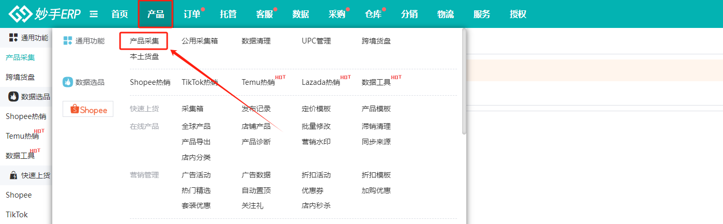
Task: Open 广告活动 under 营销管理
Action: 196,175
